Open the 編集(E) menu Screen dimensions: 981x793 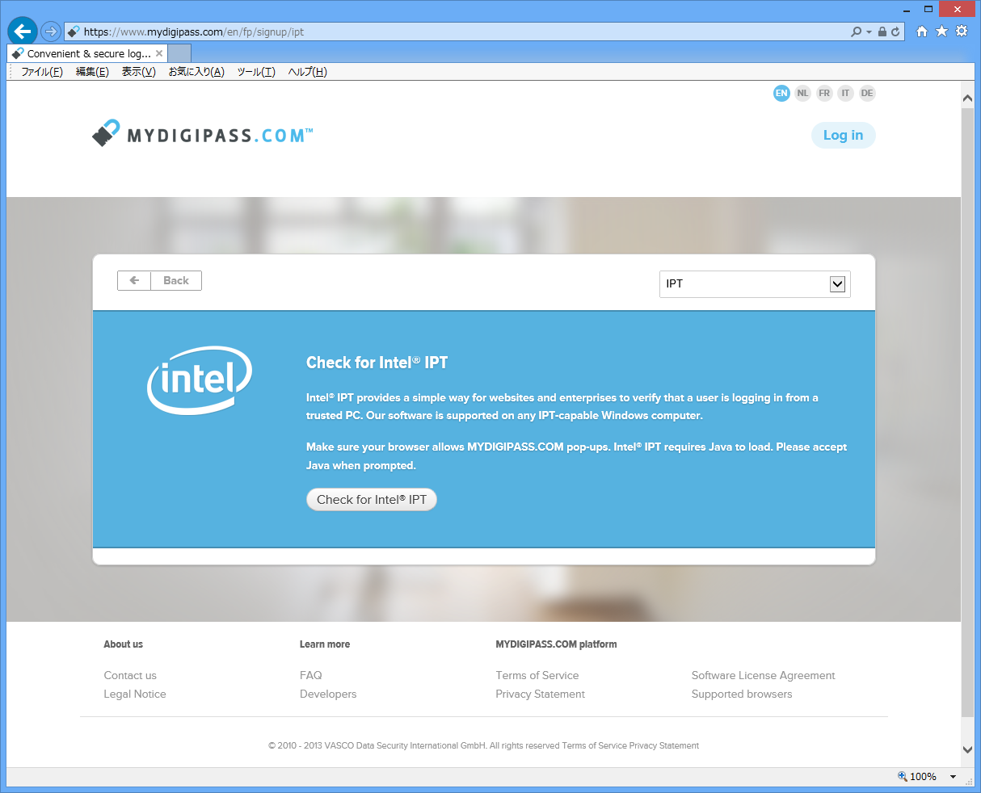pyautogui.click(x=92, y=72)
